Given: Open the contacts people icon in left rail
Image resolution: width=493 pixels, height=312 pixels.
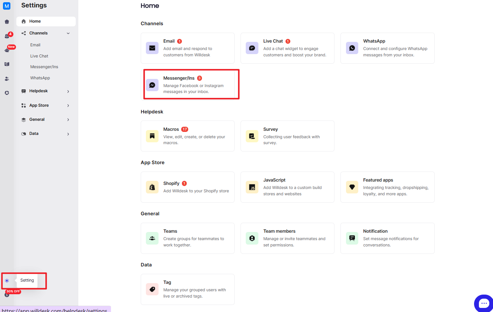Looking at the screenshot, I should [x=7, y=79].
